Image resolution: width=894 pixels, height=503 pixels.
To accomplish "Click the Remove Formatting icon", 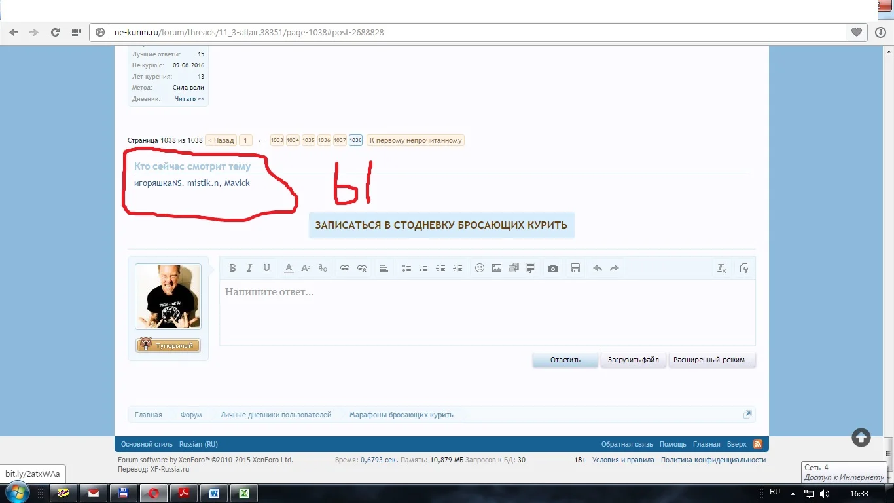I will tap(721, 268).
